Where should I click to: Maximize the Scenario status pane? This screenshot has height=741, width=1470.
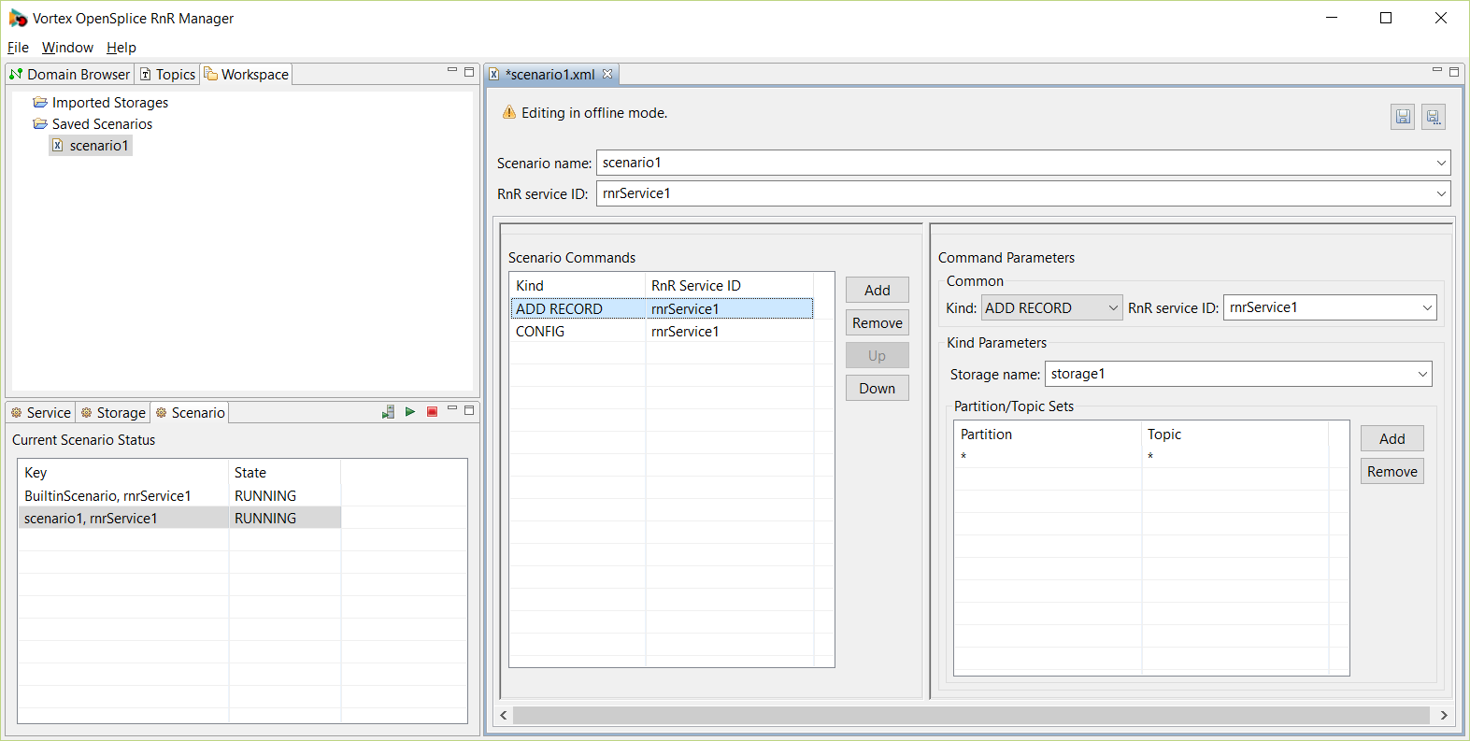point(469,409)
